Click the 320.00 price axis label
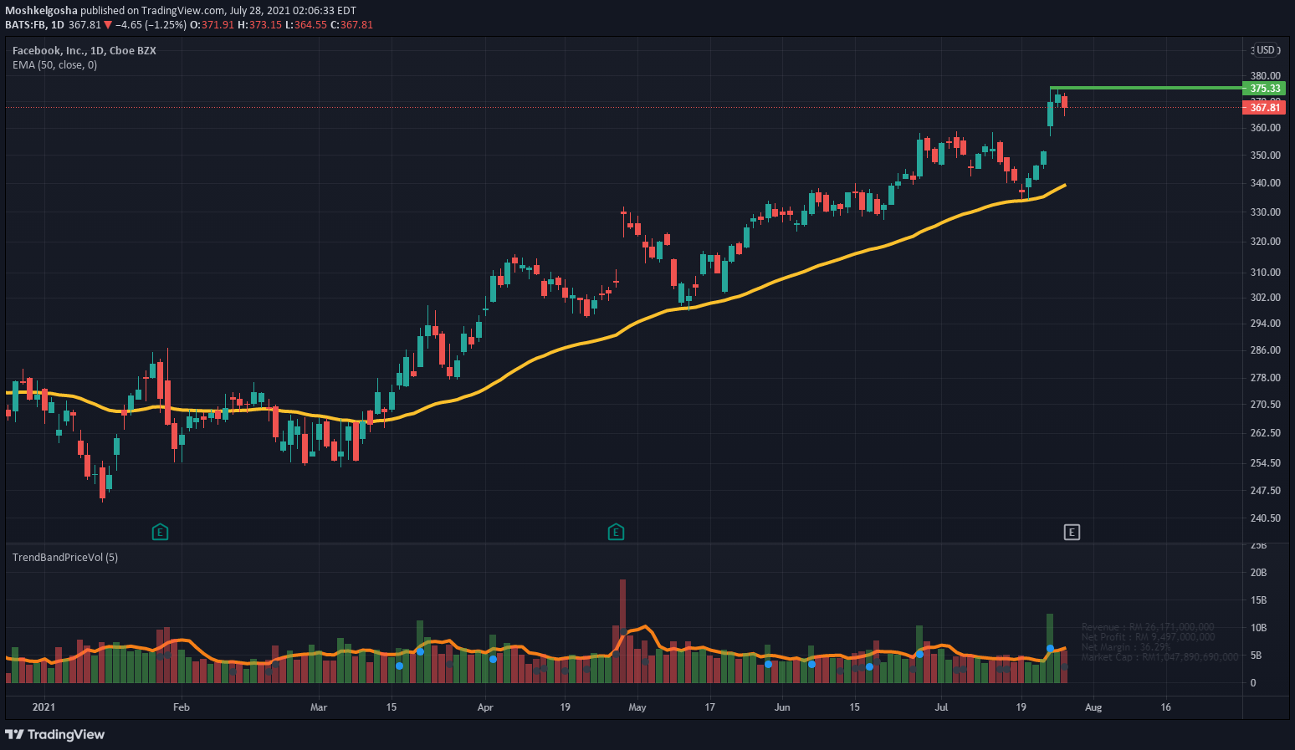The height and width of the screenshot is (750, 1295). point(1265,241)
